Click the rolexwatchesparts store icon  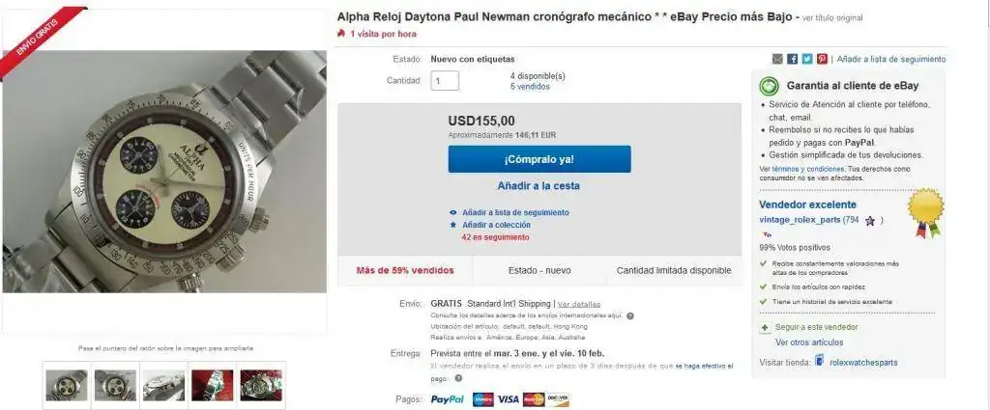[819, 362]
